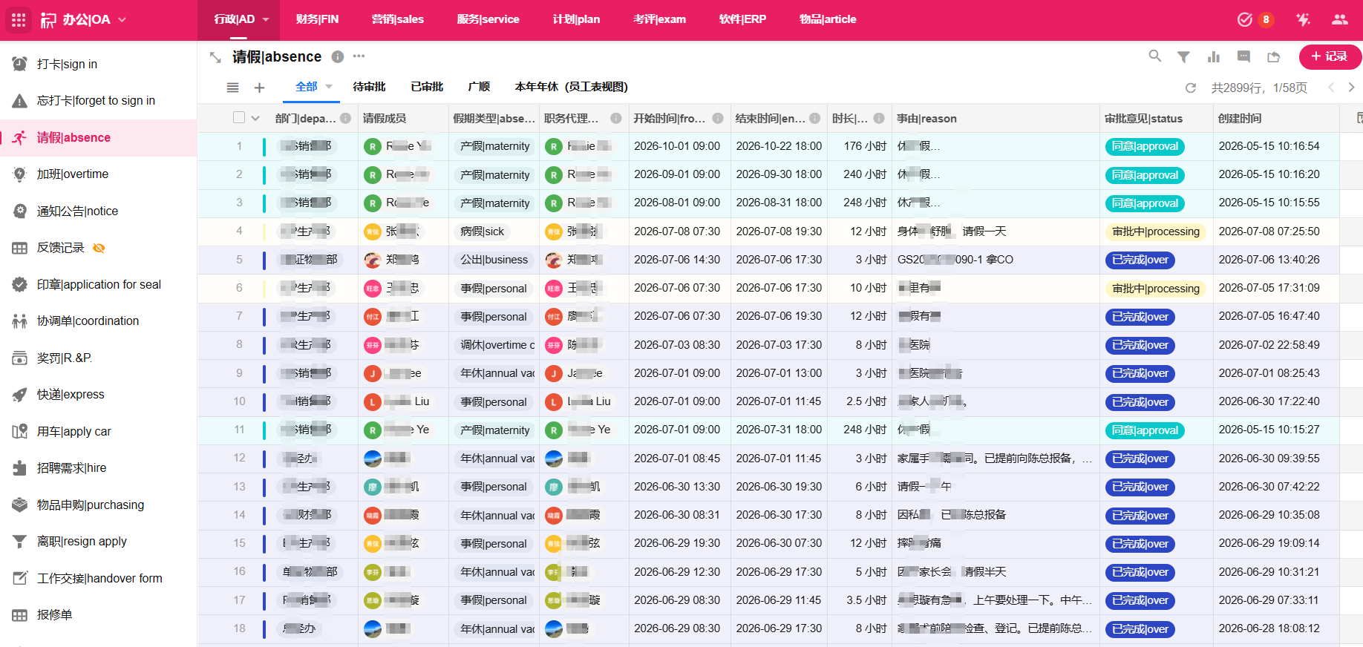Click info icon on 结束时间 column header
Viewport: 1363px width, 647px height.
tap(815, 118)
